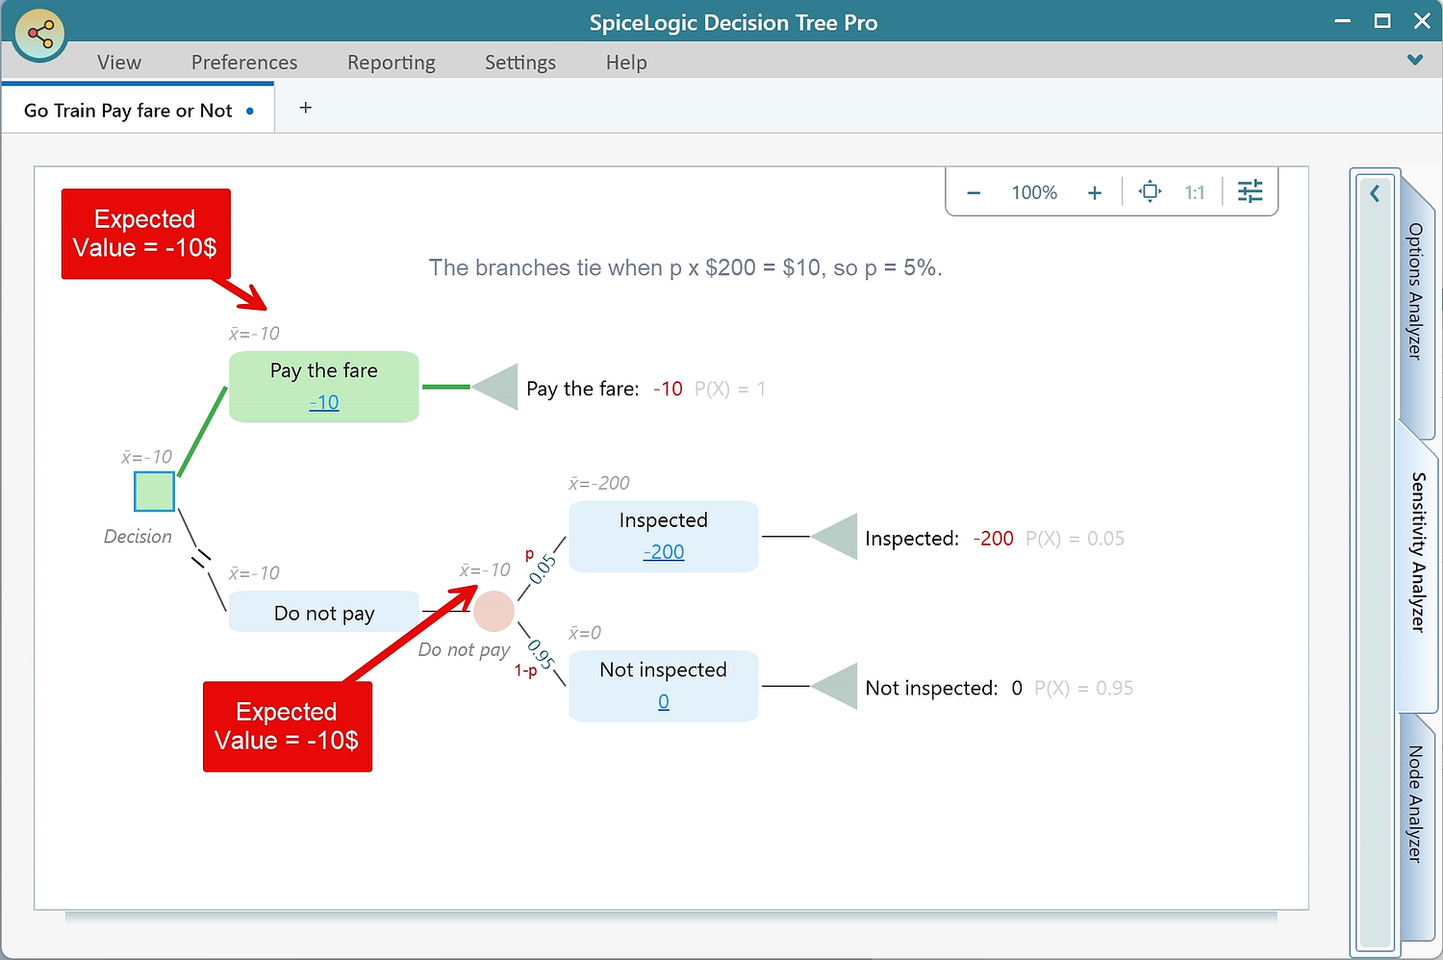Select the Do not pay action node
1443x960 pixels.
pyautogui.click(x=324, y=612)
